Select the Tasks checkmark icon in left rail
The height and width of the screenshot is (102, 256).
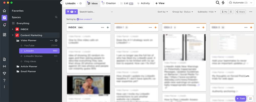point(4,18)
